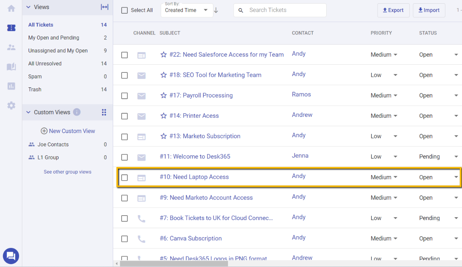Screen dimensions: 462x267
Task: Open the Settings section
Action: click(x=11, y=106)
